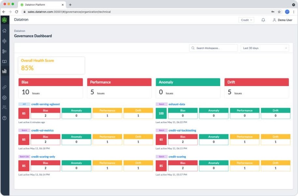
Task: Click the Datatron breadcrumb link
Action: (20, 31)
